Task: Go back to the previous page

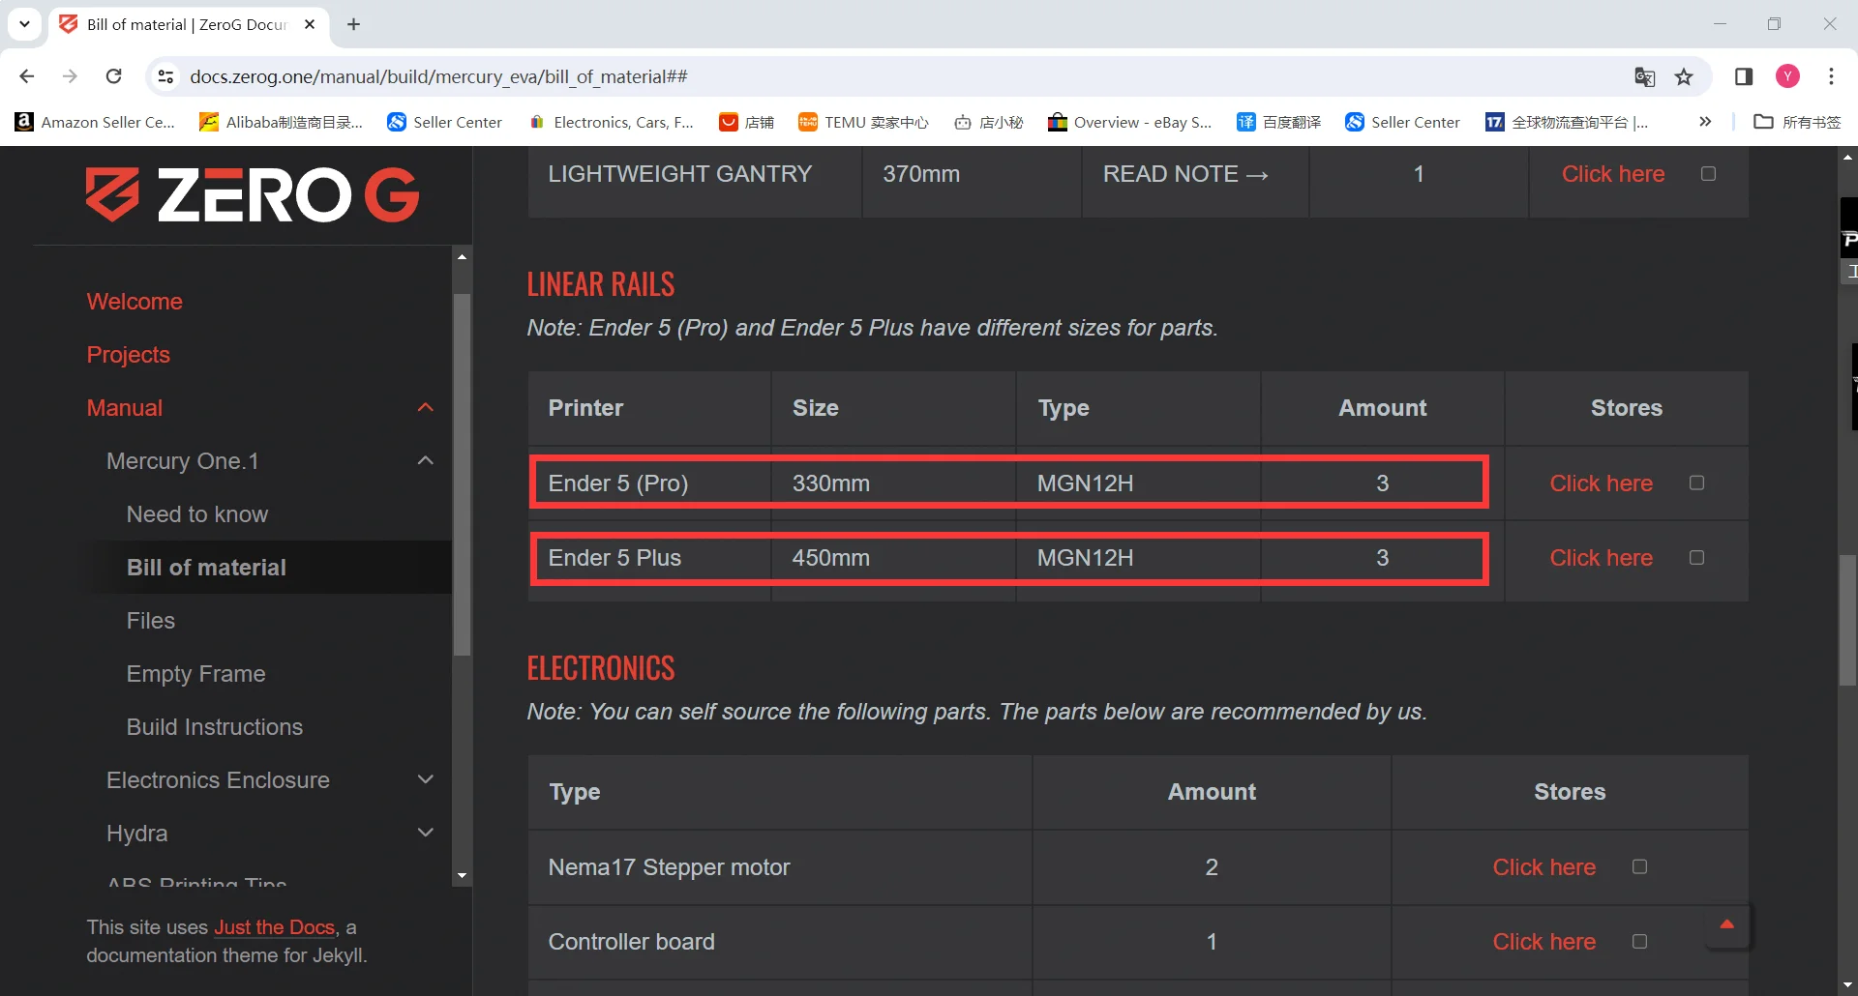Action: (x=27, y=76)
